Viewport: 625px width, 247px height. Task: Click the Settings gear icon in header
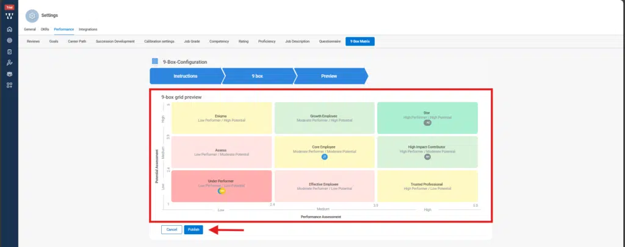pos(32,16)
